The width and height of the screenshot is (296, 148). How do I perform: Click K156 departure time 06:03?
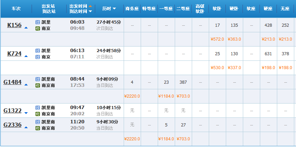point(77,22)
